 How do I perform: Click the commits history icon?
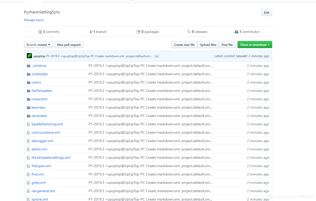40,32
